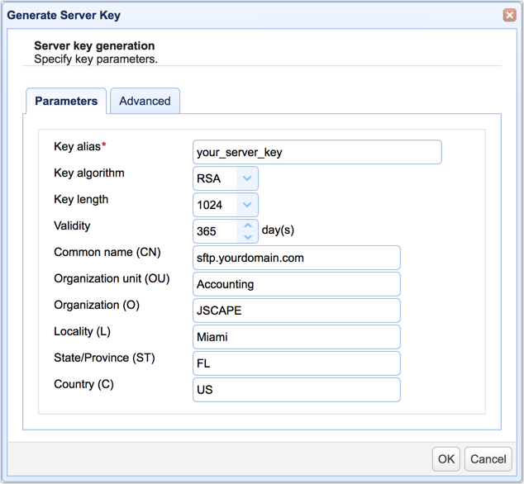Click the RSA algorithm combo box
The height and width of the screenshot is (484, 524).
click(214, 178)
